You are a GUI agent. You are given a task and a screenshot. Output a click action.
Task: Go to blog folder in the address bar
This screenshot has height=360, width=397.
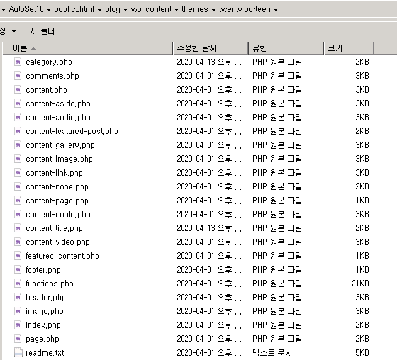click(113, 9)
